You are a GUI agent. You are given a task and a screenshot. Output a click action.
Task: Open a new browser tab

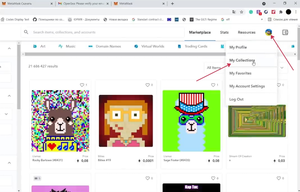172,4
